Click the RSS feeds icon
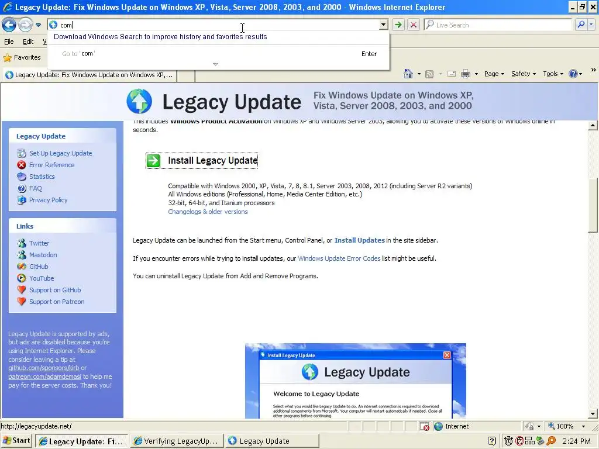 tap(429, 74)
